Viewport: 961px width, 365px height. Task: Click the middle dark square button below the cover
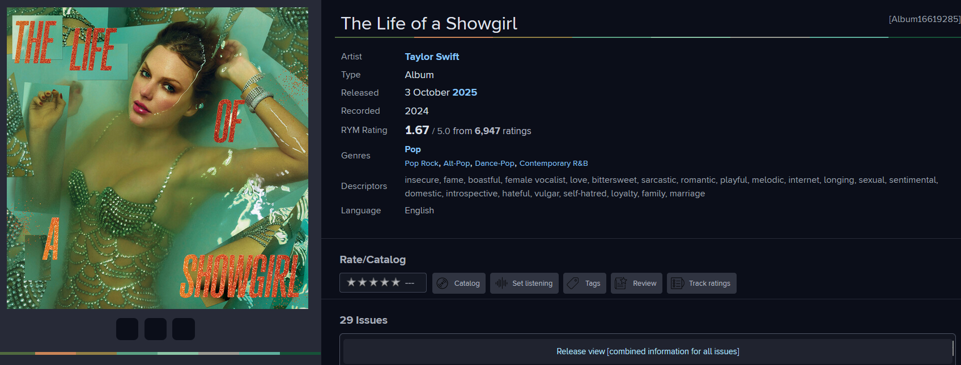[155, 329]
